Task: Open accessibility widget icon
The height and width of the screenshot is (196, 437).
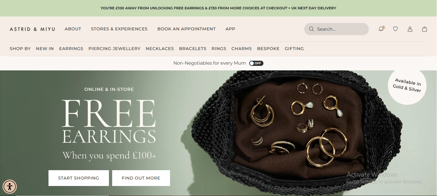Action: pyautogui.click(x=10, y=186)
